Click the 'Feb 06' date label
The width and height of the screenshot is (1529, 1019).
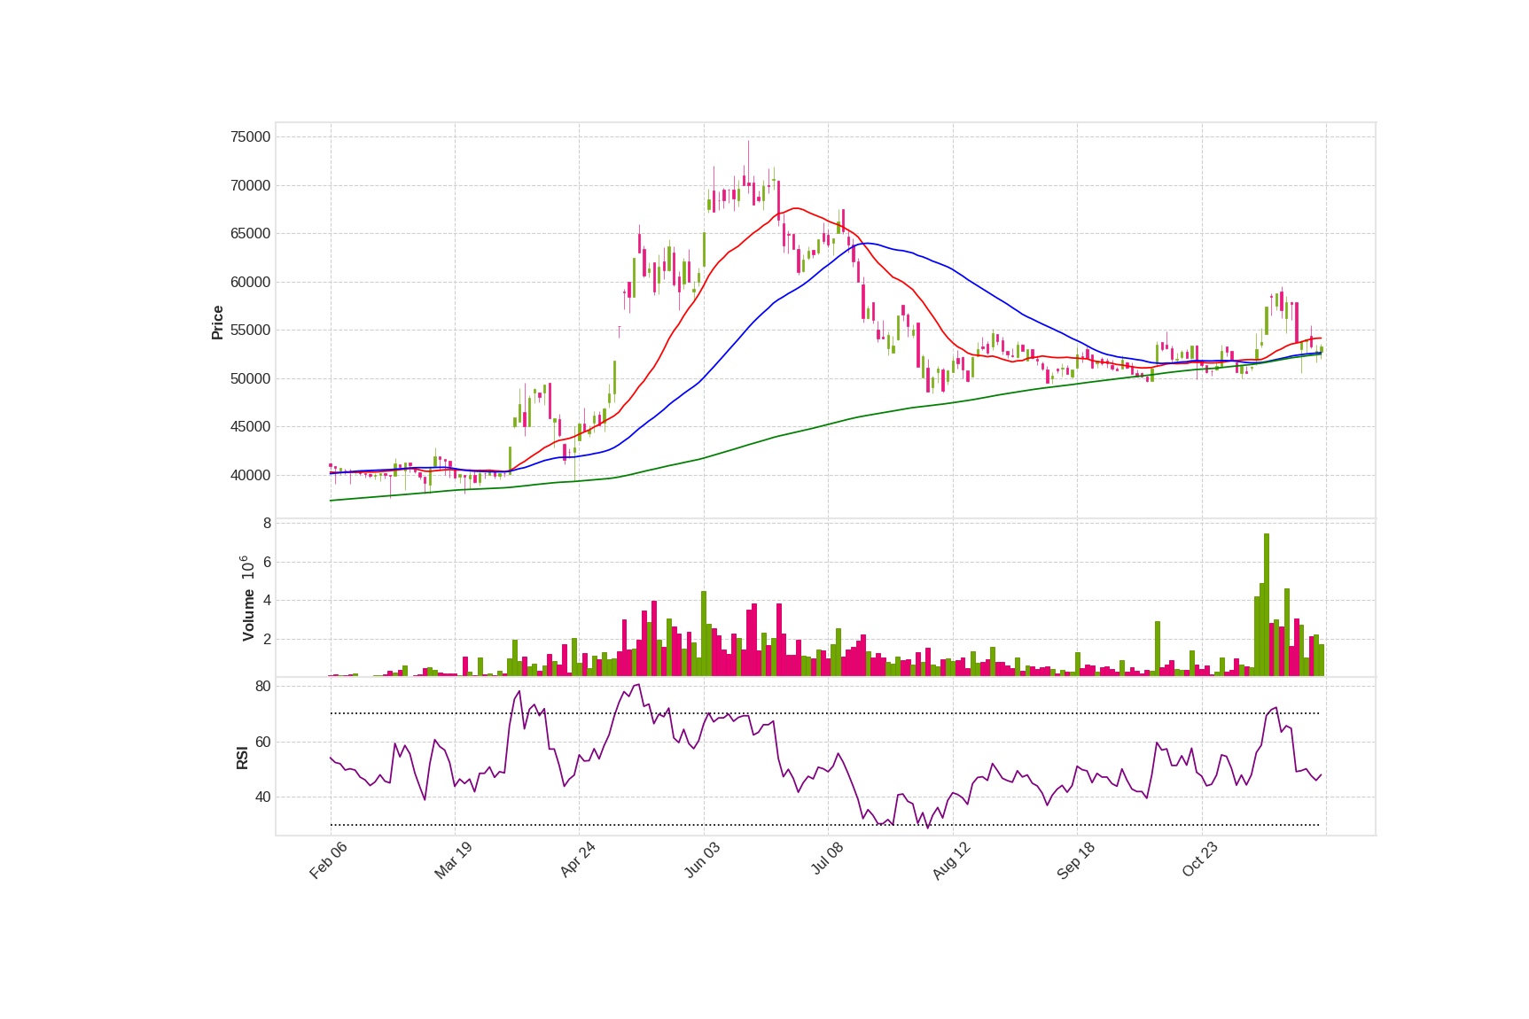pyautogui.click(x=328, y=860)
